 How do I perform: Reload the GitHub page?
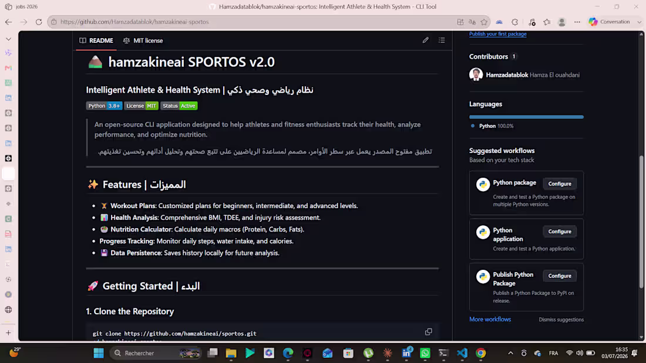coord(39,22)
